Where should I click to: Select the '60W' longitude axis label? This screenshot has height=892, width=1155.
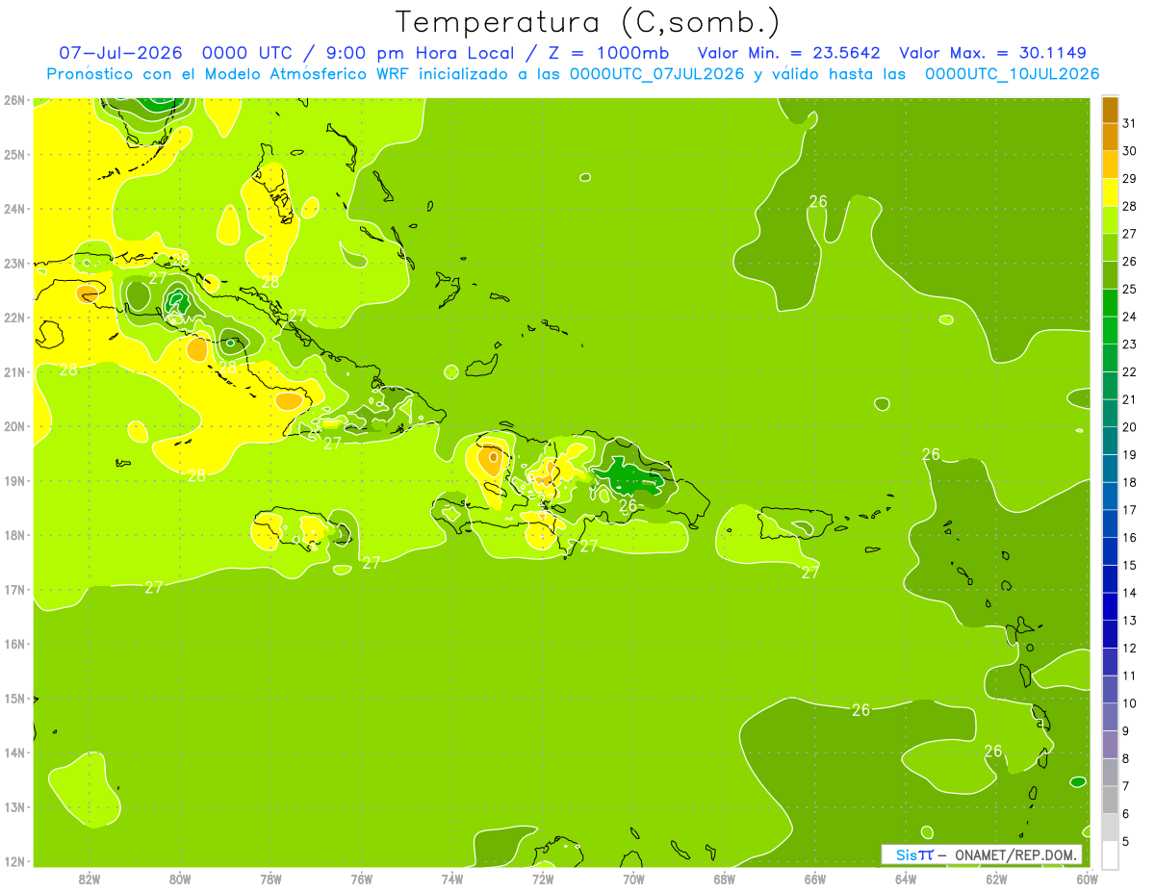1088,879
